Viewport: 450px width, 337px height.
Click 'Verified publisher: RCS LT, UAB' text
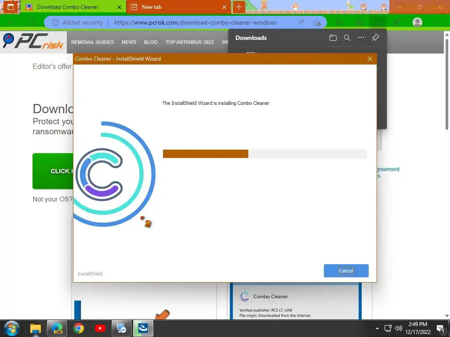click(x=265, y=310)
